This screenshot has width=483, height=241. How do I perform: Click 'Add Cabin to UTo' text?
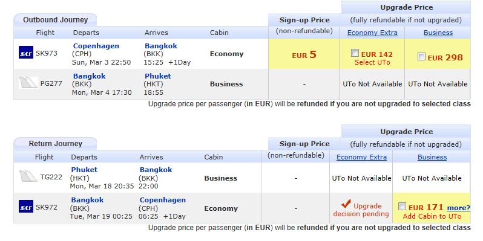(432, 216)
